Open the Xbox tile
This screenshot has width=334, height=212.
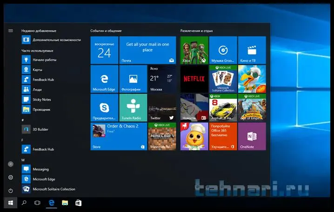(194, 50)
